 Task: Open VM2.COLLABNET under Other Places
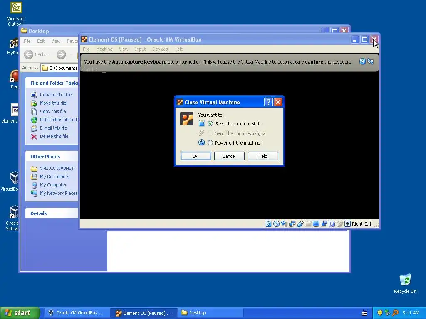coord(57,168)
